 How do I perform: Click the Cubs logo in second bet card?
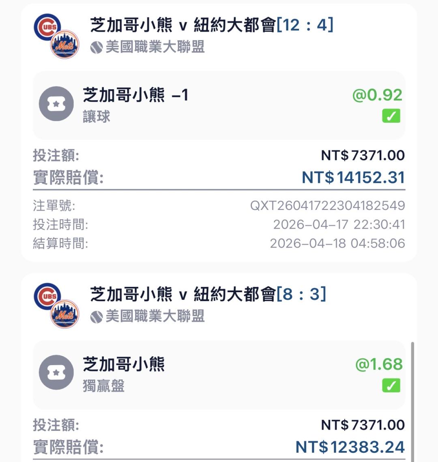coord(47,296)
